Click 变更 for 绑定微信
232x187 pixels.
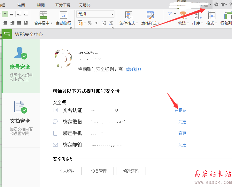[182, 122]
